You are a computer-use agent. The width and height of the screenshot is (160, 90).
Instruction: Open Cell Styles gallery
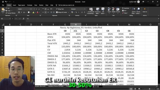(x=103, y=11)
